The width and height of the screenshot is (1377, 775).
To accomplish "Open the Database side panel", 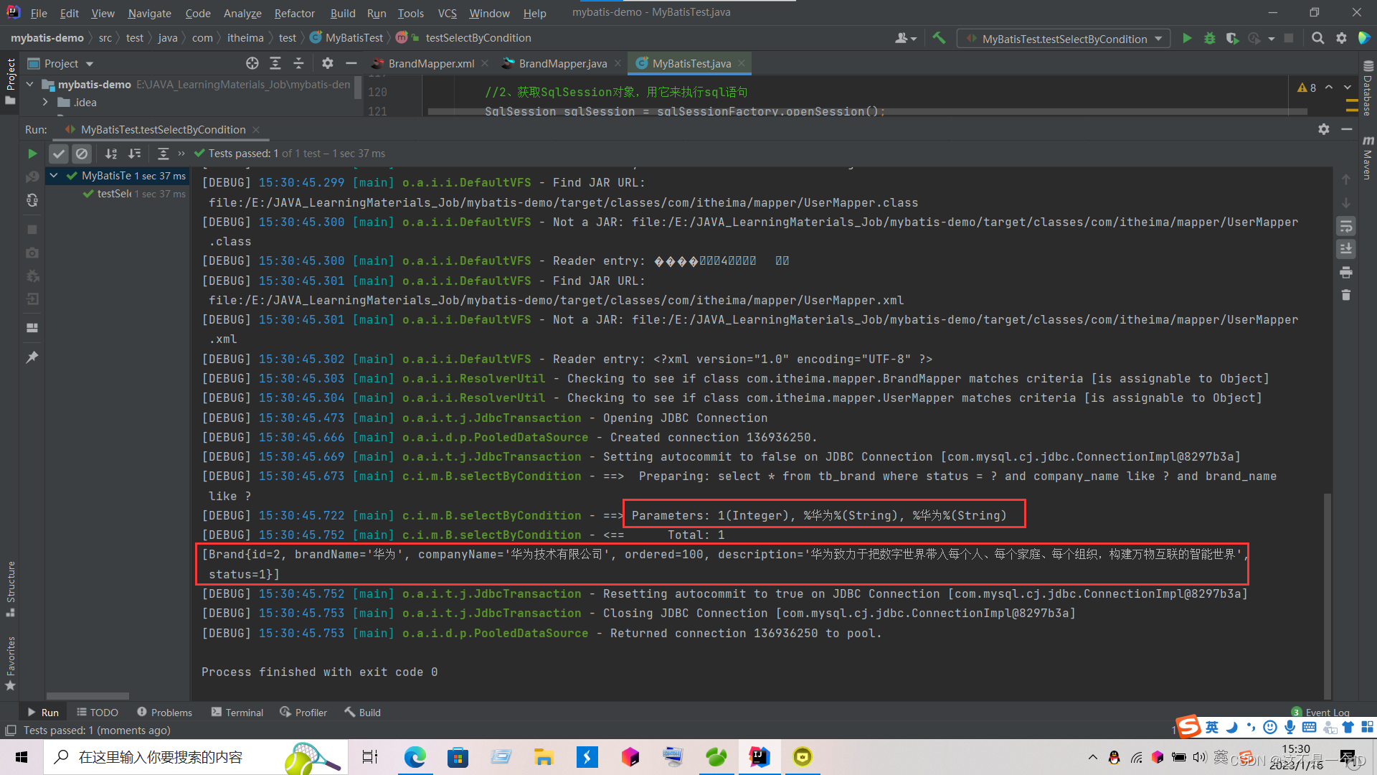I will coord(1368,88).
